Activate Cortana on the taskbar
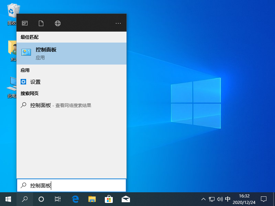Image resolution: width=275 pixels, height=206 pixels. [41, 199]
